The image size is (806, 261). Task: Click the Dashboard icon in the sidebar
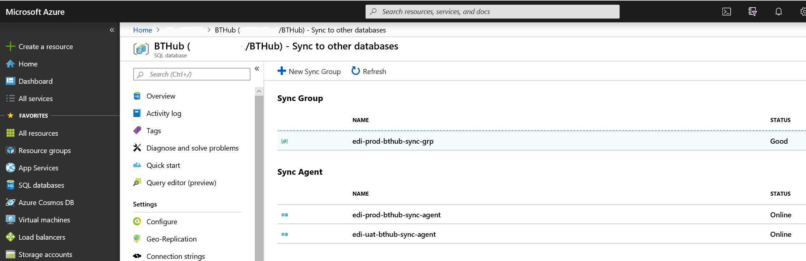coord(10,81)
